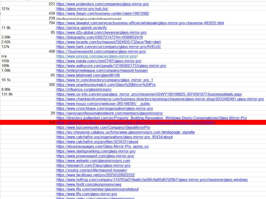The image size is (266, 199).
Task: Open the startupranking.com link
Action: [x=96, y=151]
